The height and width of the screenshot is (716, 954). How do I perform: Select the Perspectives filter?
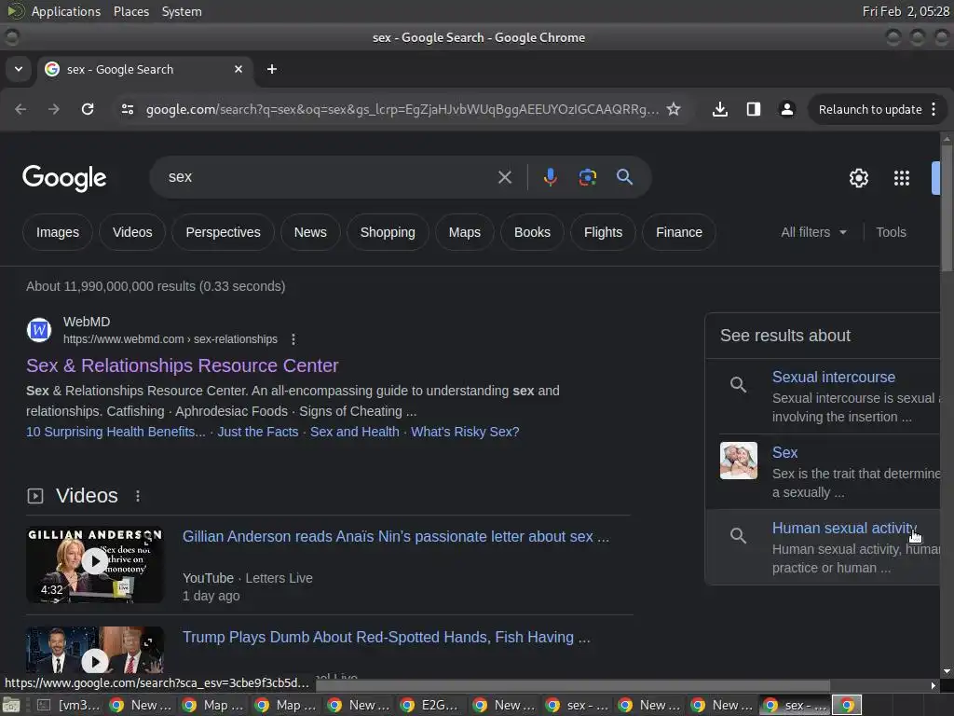[223, 232]
